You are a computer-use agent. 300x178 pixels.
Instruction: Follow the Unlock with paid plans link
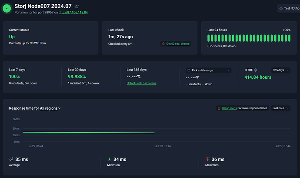(x=141, y=83)
